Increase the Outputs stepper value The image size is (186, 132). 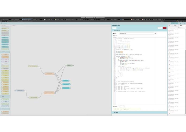pyautogui.click(x=124, y=106)
